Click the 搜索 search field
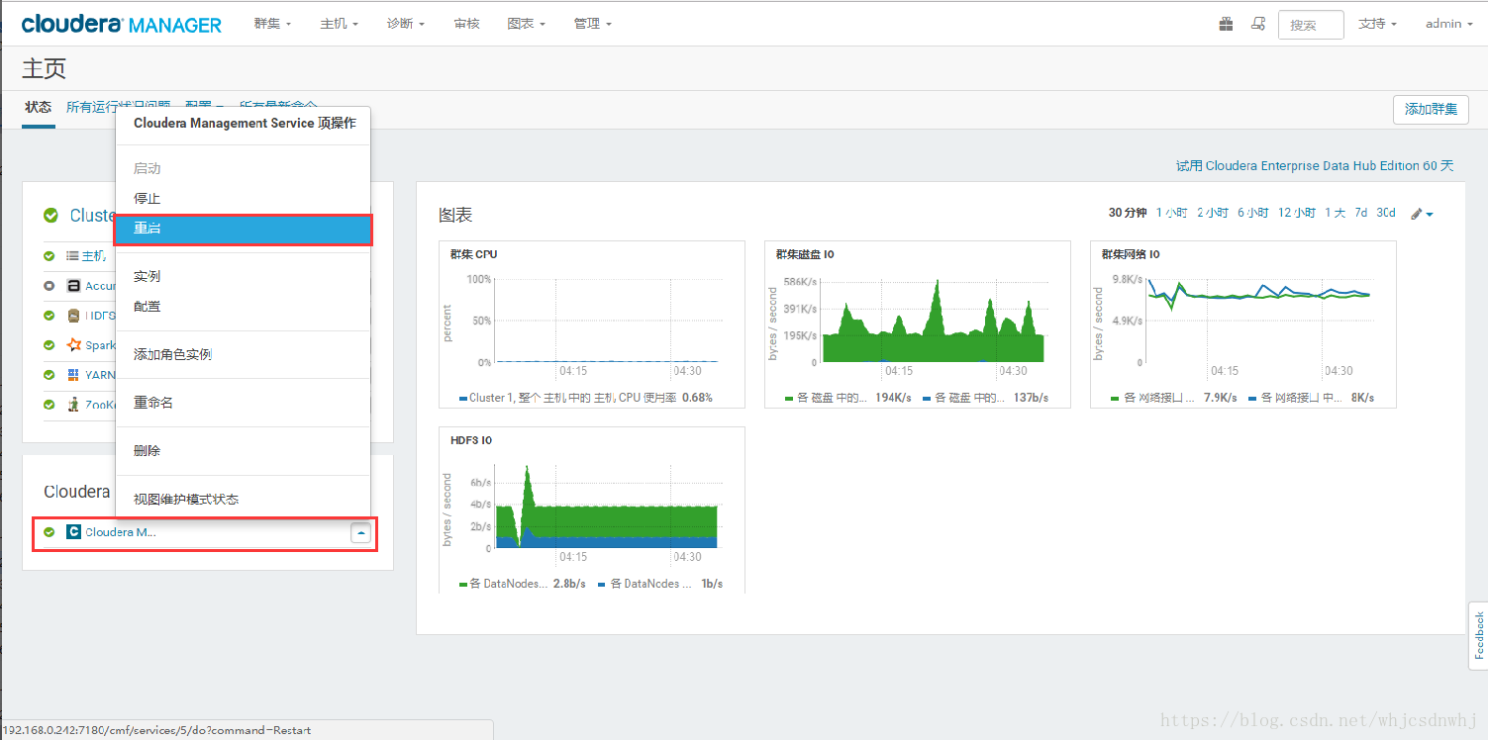This screenshot has height=740, width=1488. click(x=1311, y=25)
